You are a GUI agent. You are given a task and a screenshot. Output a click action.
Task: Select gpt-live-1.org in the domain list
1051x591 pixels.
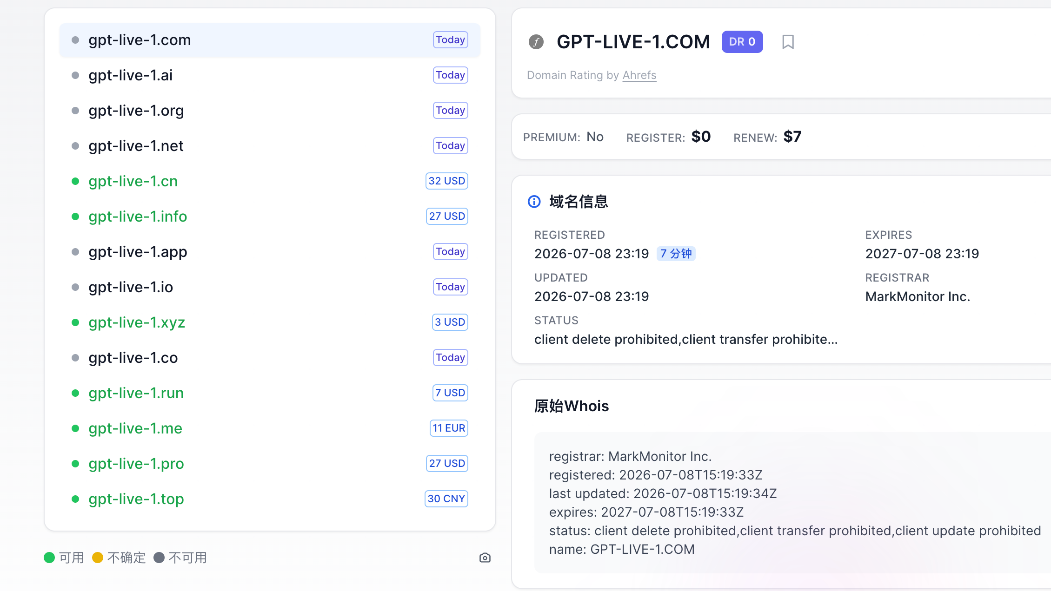point(270,111)
